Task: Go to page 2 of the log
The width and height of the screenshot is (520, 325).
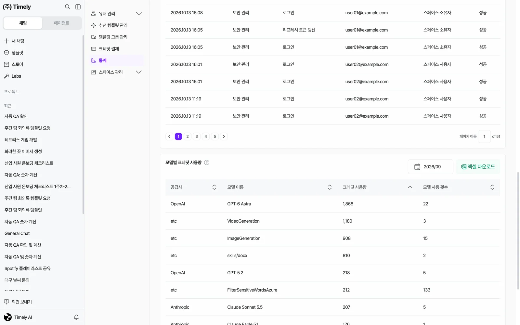Action: coord(188,136)
